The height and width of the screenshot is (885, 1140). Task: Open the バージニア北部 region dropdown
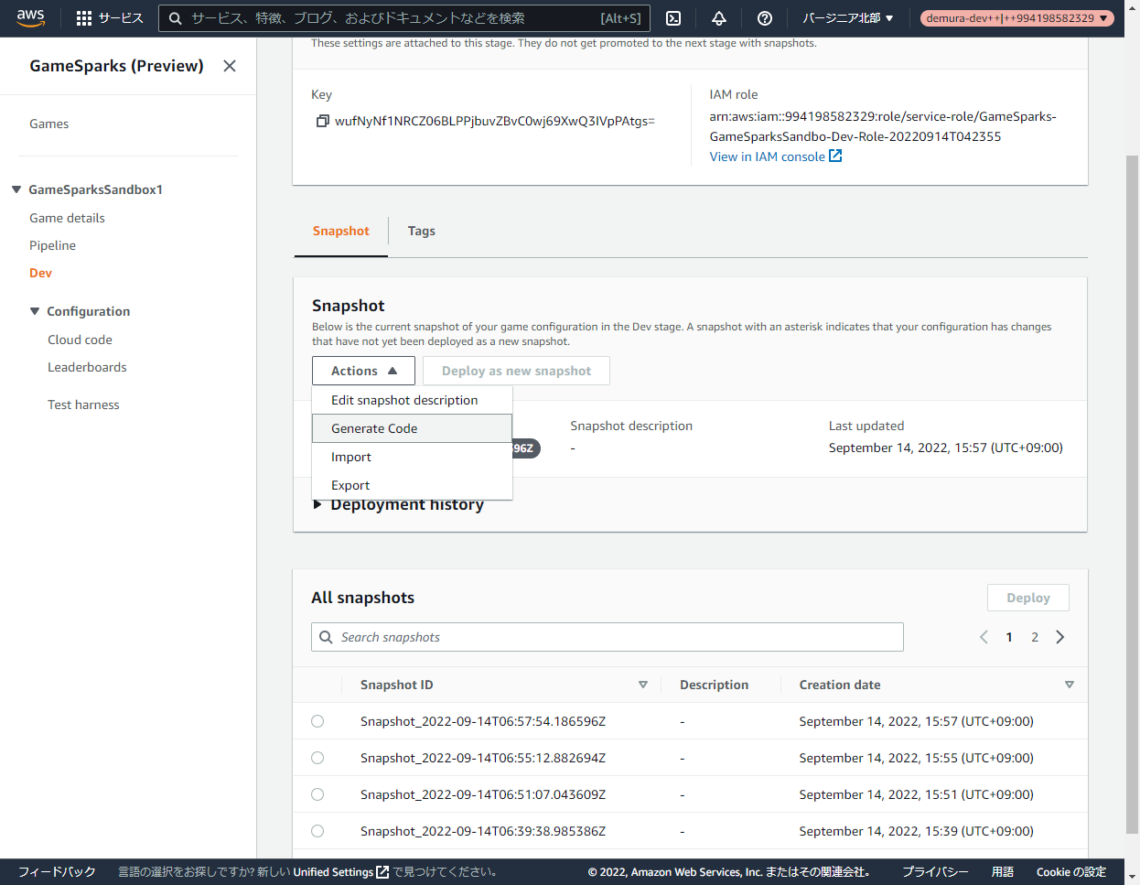pos(846,16)
